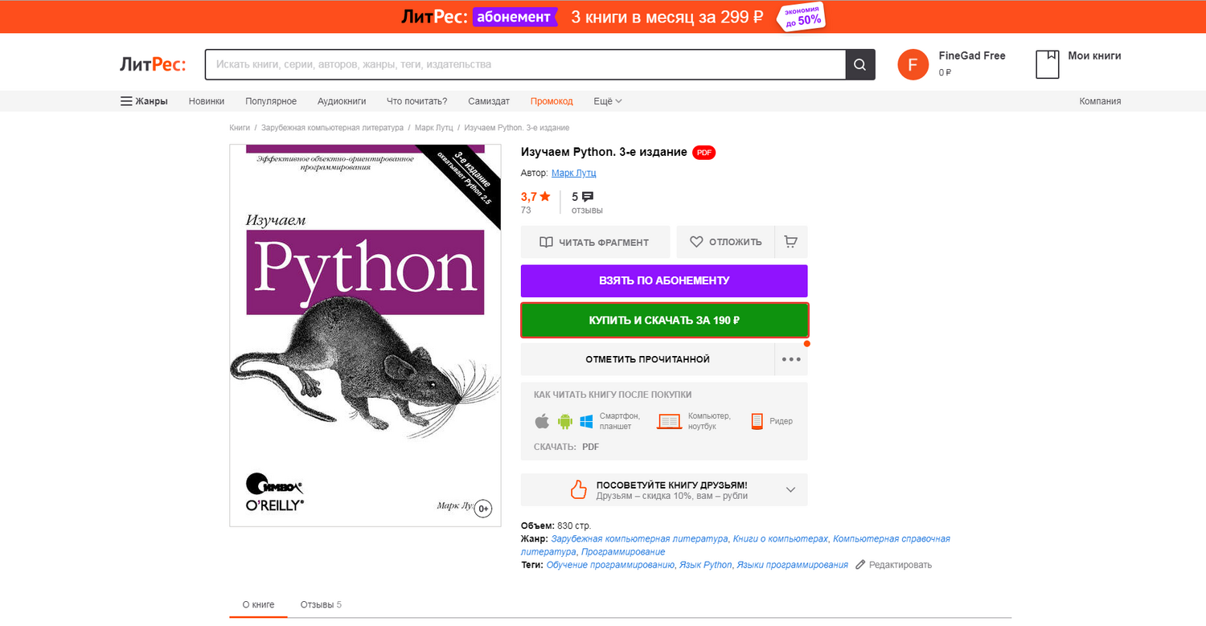
Task: Click the PDF format badge
Action: (x=703, y=153)
